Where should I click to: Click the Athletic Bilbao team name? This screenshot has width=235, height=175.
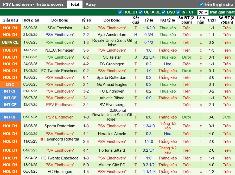click(112, 98)
